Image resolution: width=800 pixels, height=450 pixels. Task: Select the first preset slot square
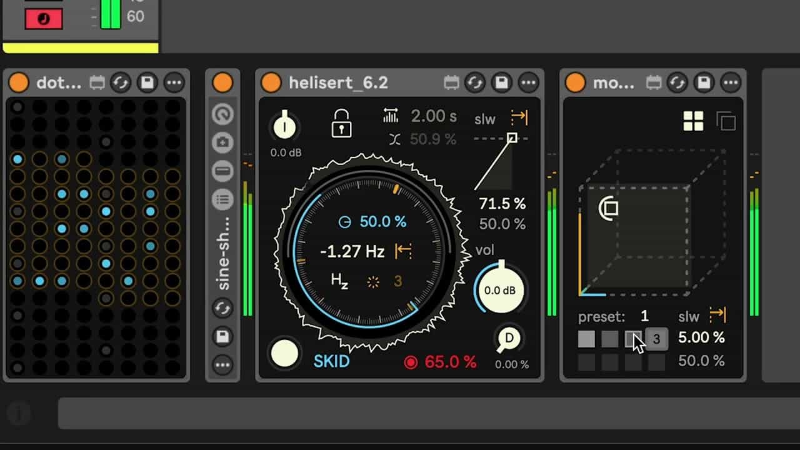(586, 339)
